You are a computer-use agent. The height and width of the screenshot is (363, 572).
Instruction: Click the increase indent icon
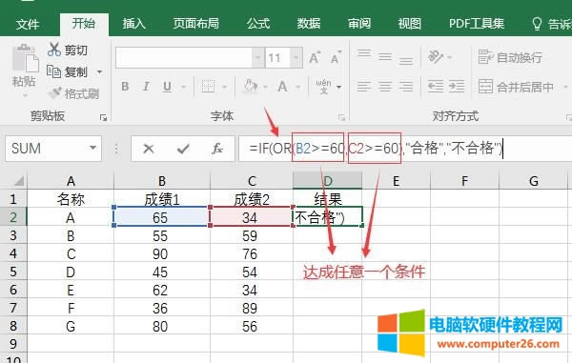pos(457,87)
